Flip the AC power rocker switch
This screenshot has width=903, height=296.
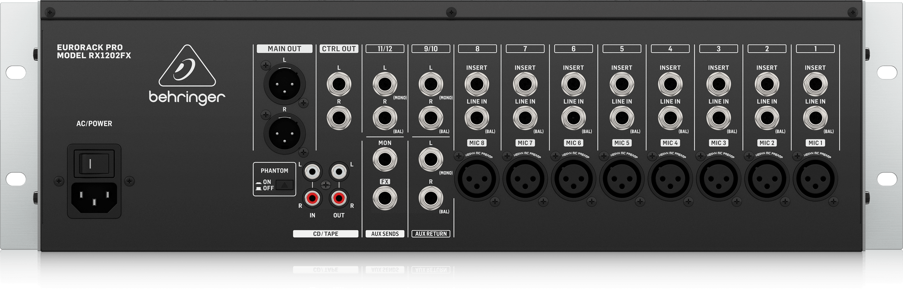[x=94, y=163]
